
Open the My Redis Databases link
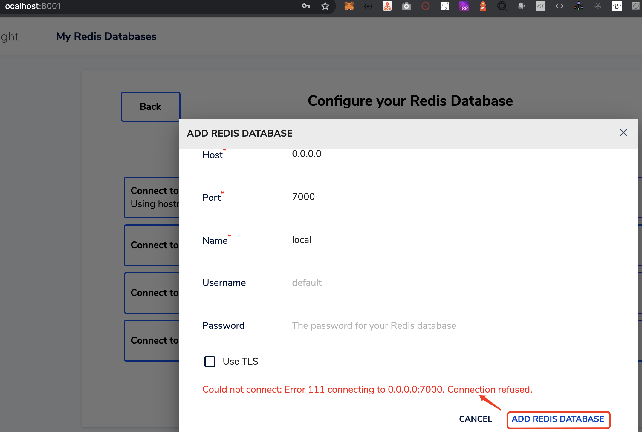pyautogui.click(x=106, y=36)
